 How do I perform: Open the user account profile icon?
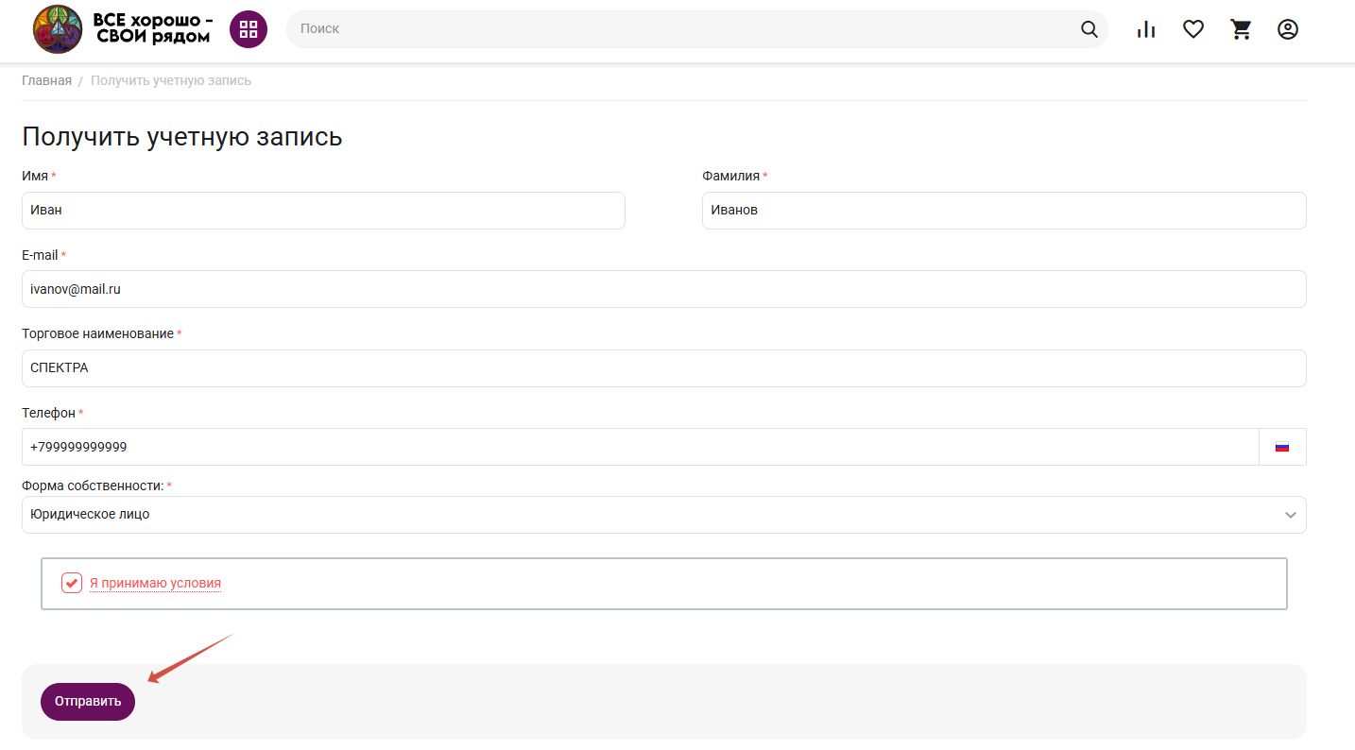tap(1288, 29)
